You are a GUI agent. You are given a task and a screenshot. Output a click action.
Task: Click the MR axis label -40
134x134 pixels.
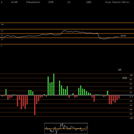point(131,105)
